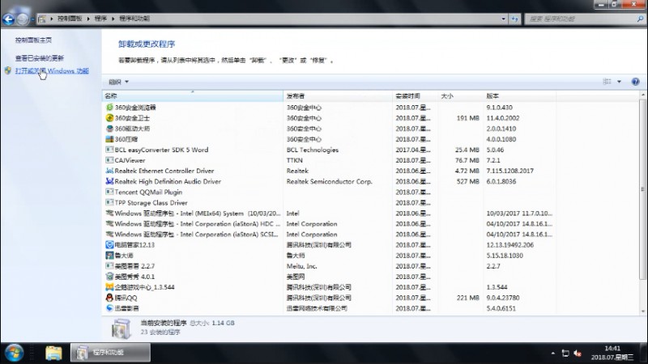Click the 360安全卫士 program icon
The width and height of the screenshot is (648, 364).
109,118
